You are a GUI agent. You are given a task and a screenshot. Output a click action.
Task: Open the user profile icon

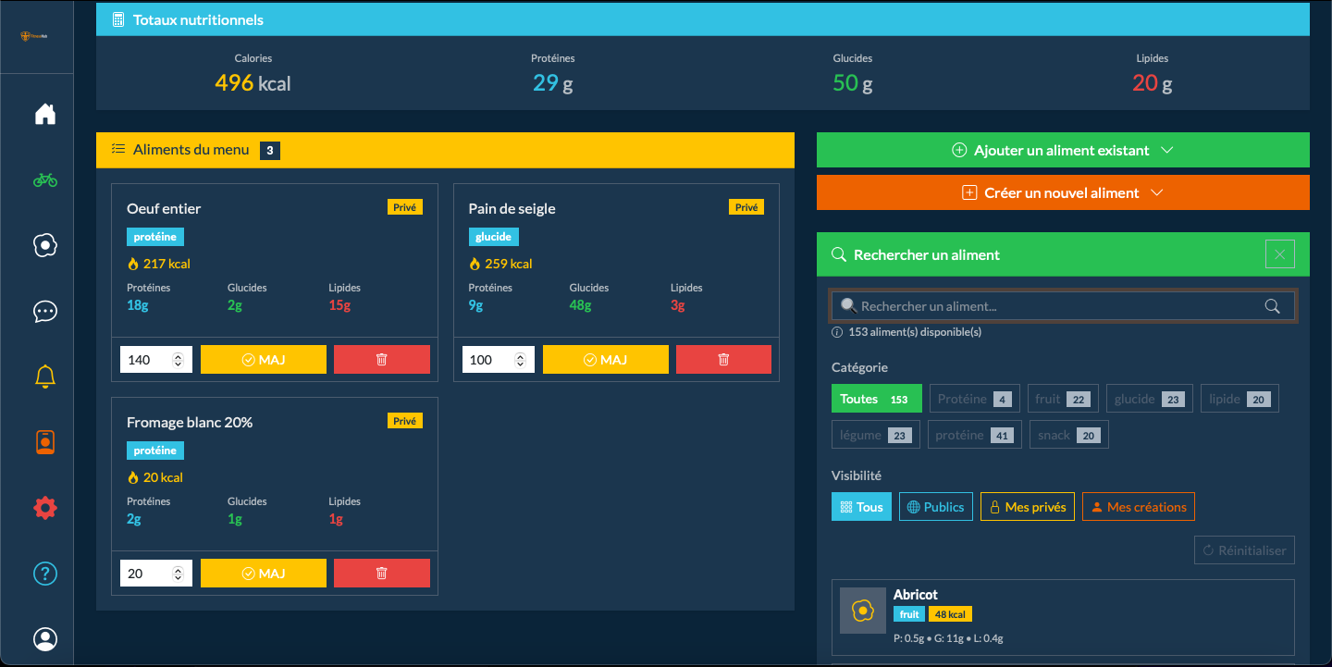coord(45,639)
